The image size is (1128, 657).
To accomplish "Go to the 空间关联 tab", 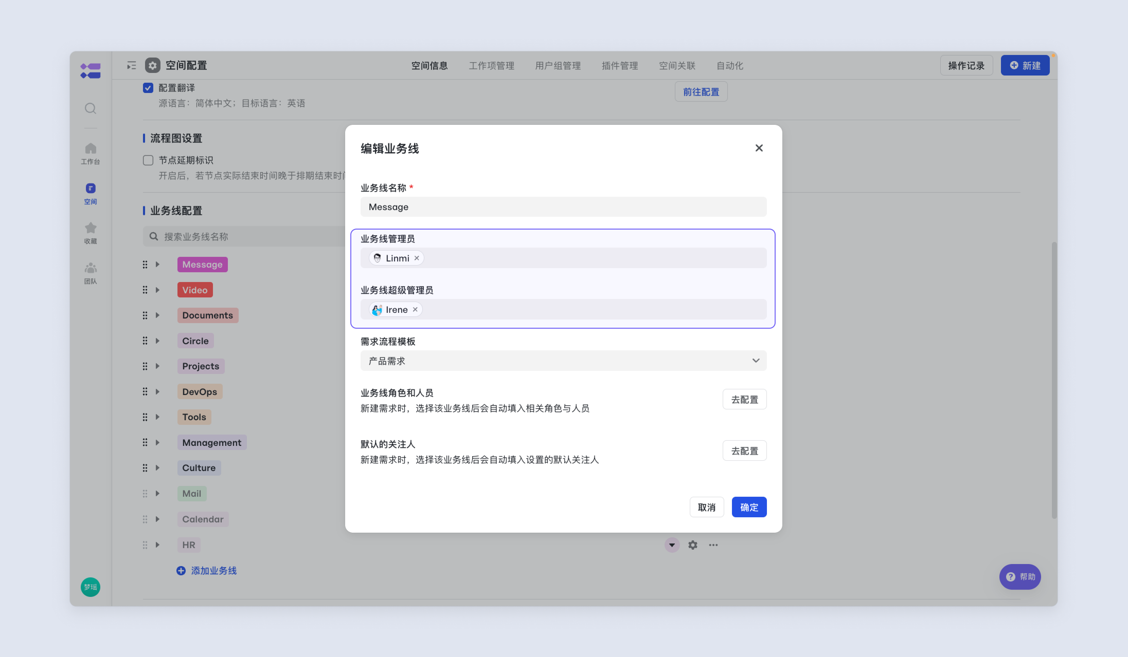I will (677, 66).
